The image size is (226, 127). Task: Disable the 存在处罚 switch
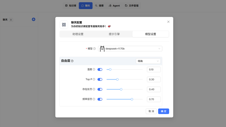[x=100, y=89]
